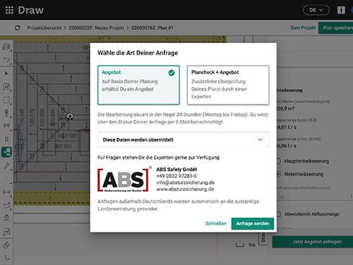Click the Schließen link
This screenshot has height=265, width=353.
coord(216,223)
